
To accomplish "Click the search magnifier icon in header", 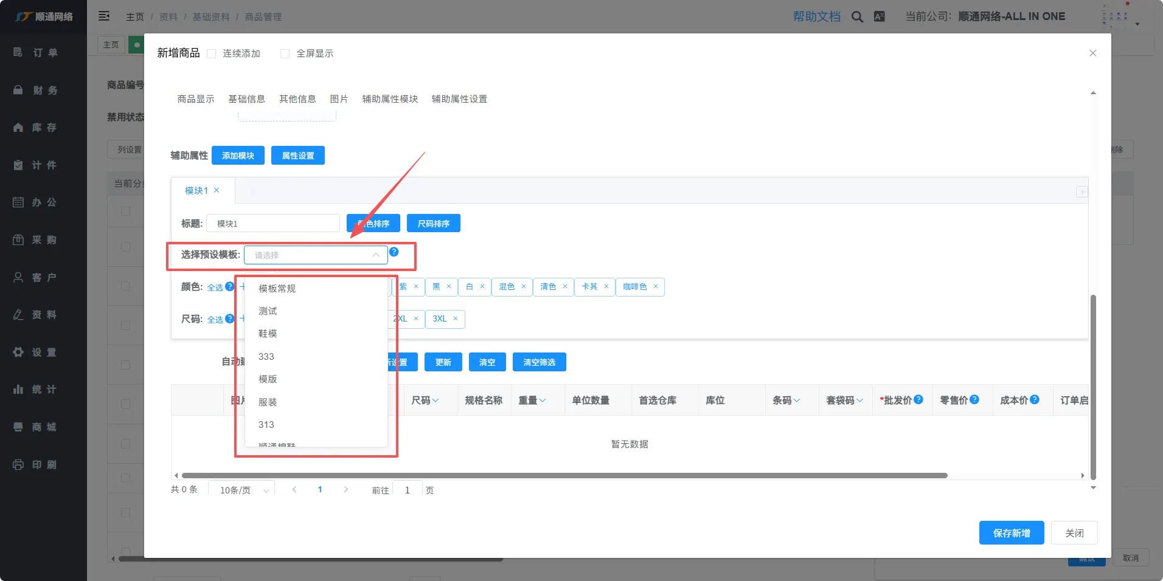I will pos(857,17).
